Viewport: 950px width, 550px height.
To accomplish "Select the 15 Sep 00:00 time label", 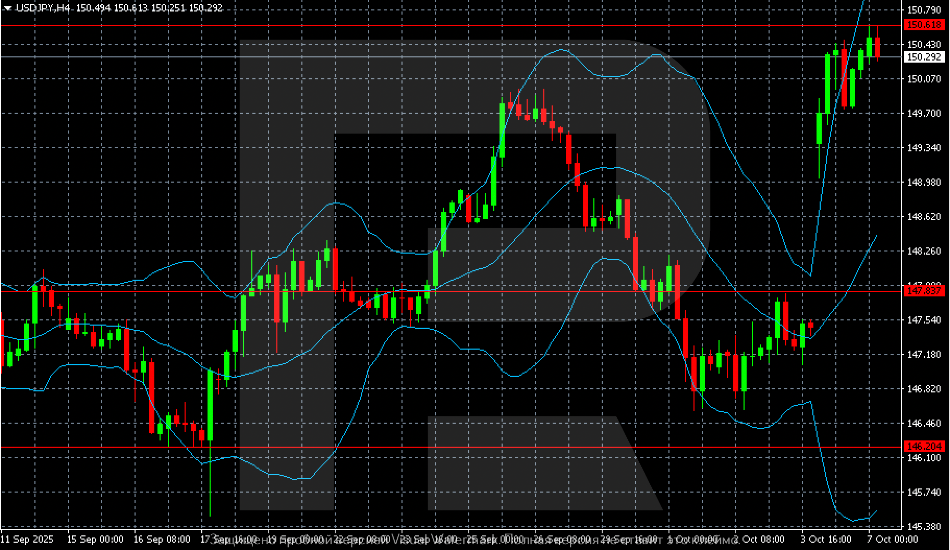I will click(95, 539).
